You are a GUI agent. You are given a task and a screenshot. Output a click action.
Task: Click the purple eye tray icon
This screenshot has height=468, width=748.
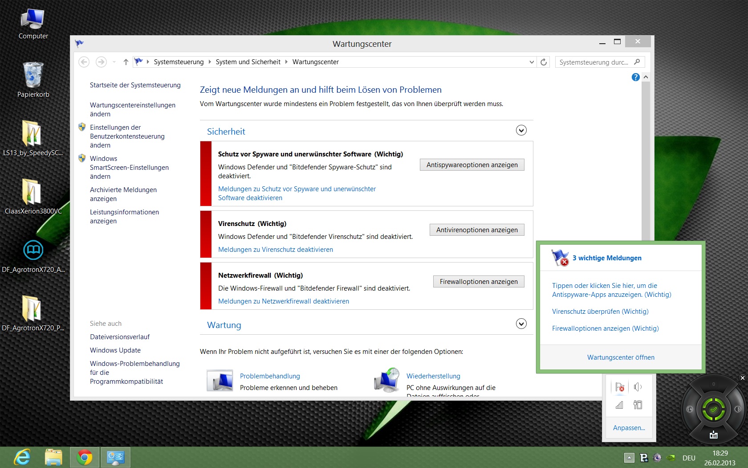point(657,458)
